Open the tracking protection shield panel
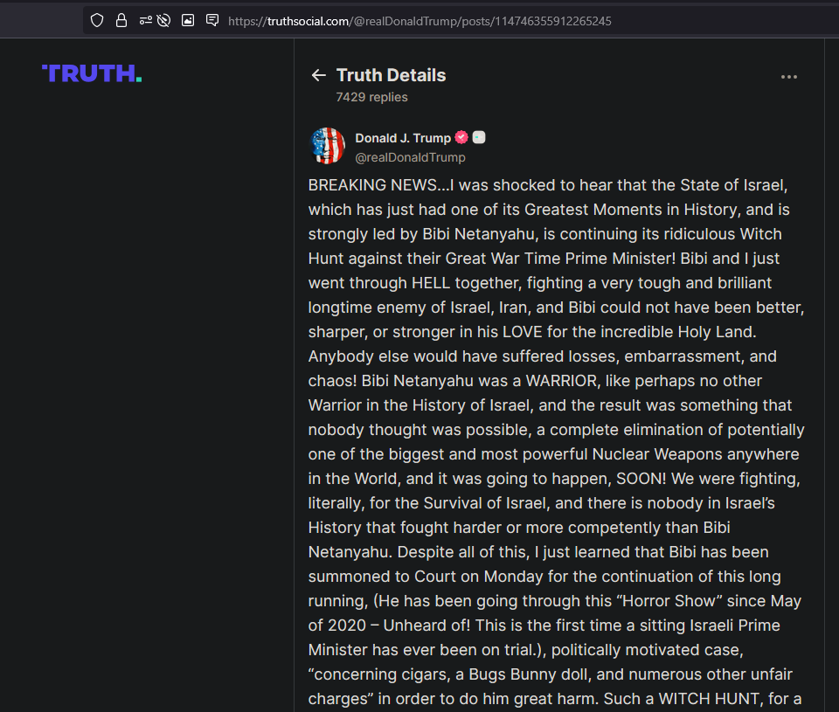The width and height of the screenshot is (839, 712). coord(97,21)
